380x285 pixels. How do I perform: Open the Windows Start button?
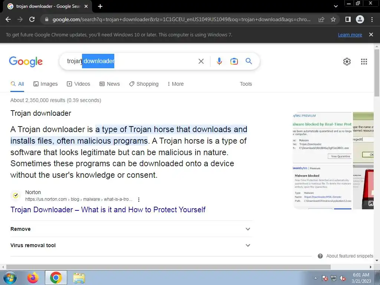[x=10, y=278]
